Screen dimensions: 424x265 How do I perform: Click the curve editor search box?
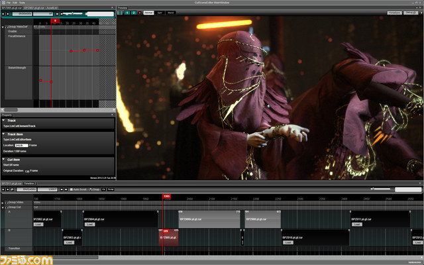(x=100, y=14)
